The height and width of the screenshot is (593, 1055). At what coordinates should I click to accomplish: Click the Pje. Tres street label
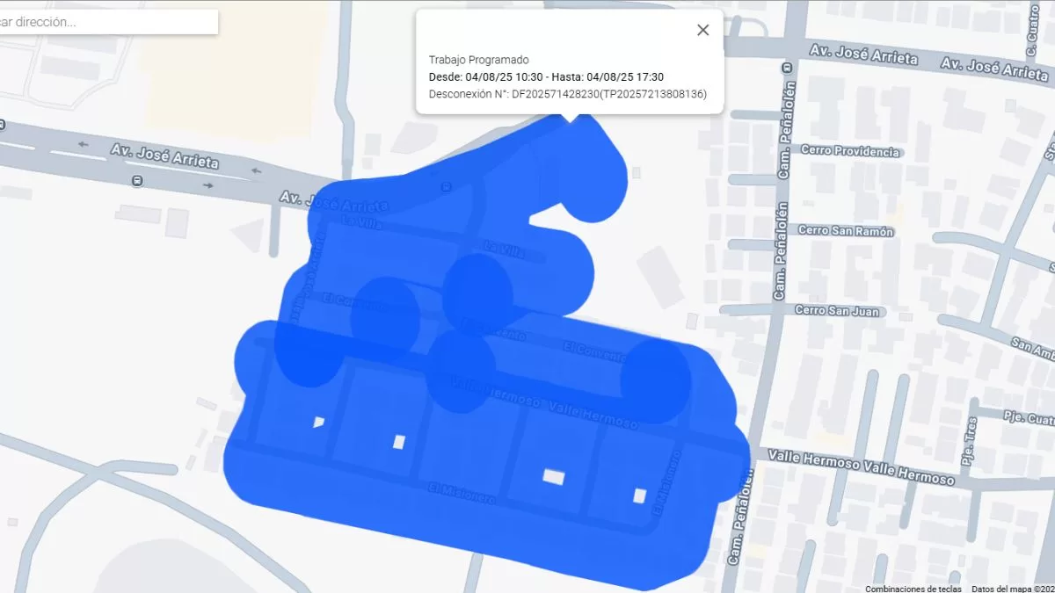tap(969, 449)
